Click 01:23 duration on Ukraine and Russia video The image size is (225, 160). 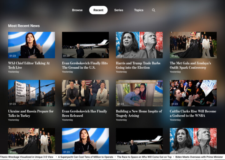pos(12,104)
